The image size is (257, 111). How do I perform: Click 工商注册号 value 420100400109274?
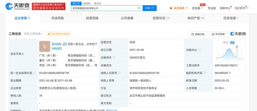(226, 65)
